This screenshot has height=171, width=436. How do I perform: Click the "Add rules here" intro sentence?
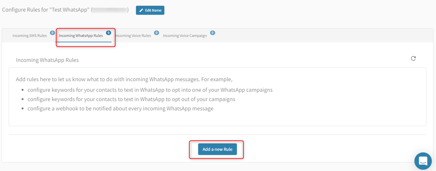(x=124, y=79)
